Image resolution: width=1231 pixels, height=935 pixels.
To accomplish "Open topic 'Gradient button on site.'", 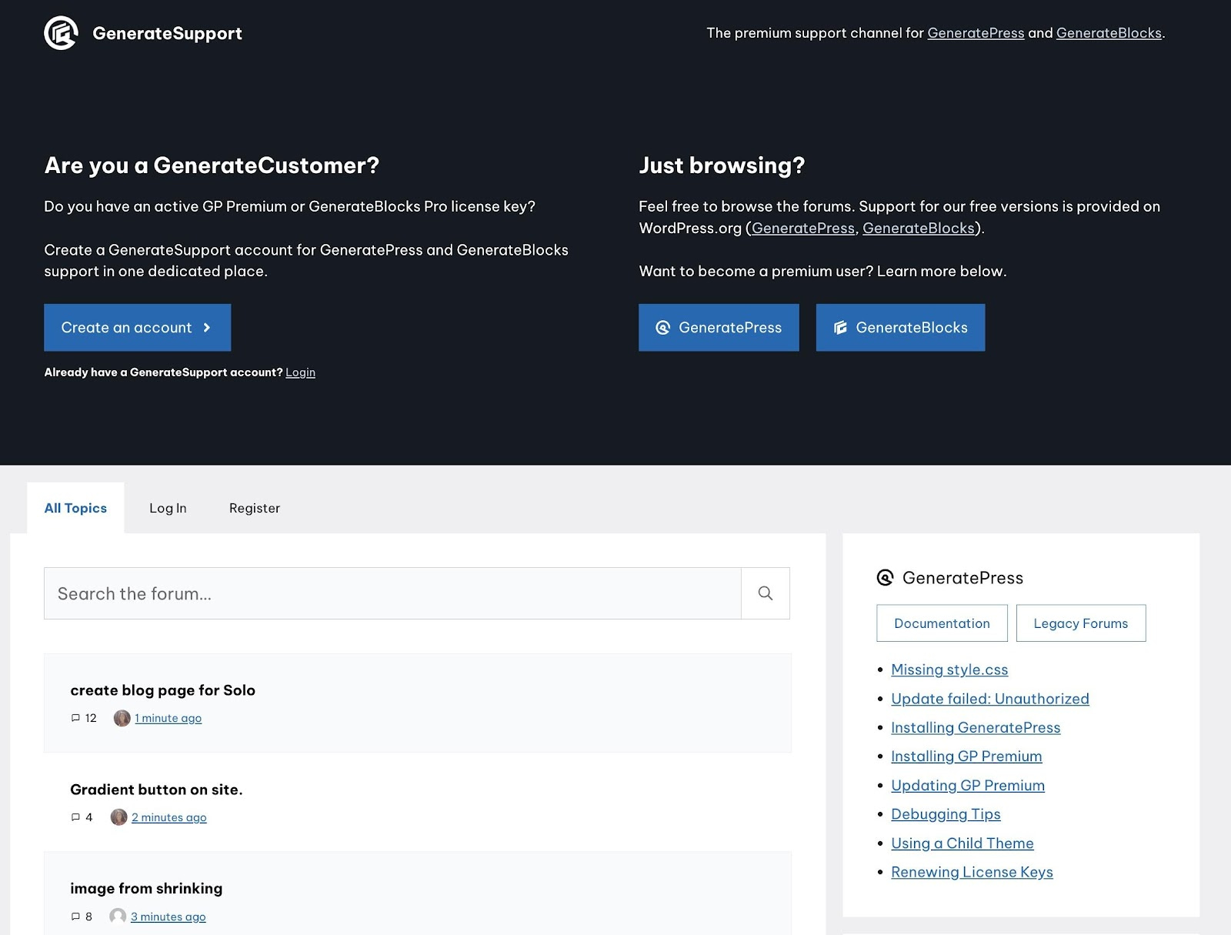I will click(156, 790).
